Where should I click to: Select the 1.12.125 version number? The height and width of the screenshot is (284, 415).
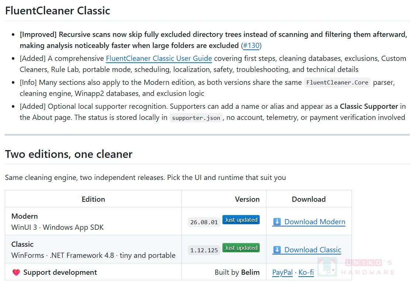(x=204, y=250)
